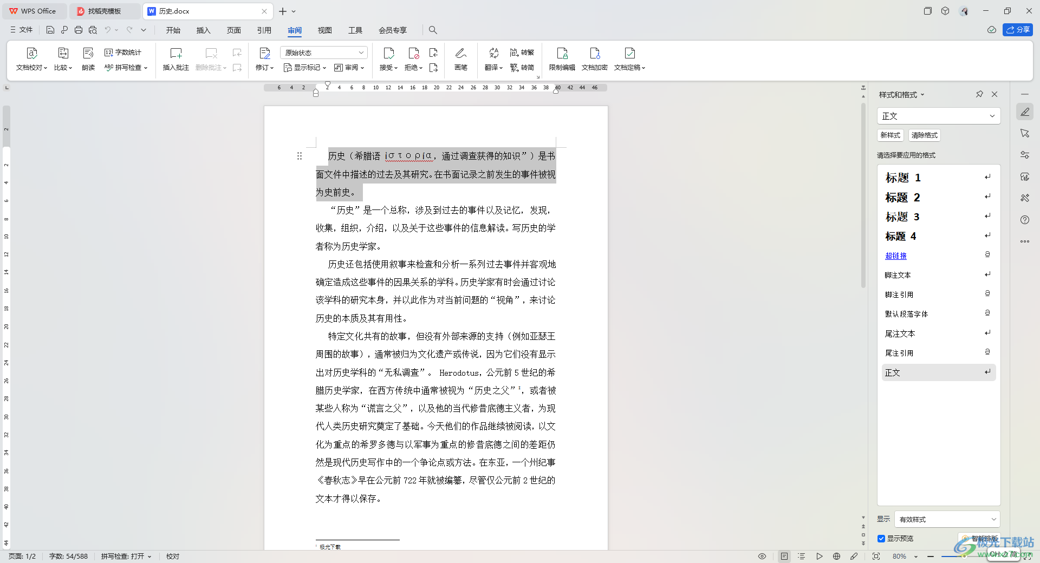Click the pencil styles sidebar icon
The width and height of the screenshot is (1040, 563).
pos(1025,112)
